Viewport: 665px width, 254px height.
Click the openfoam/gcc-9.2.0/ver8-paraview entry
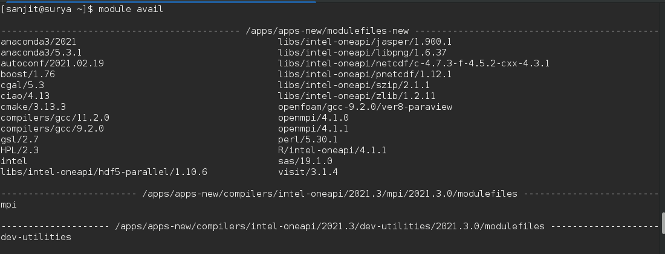click(x=365, y=107)
